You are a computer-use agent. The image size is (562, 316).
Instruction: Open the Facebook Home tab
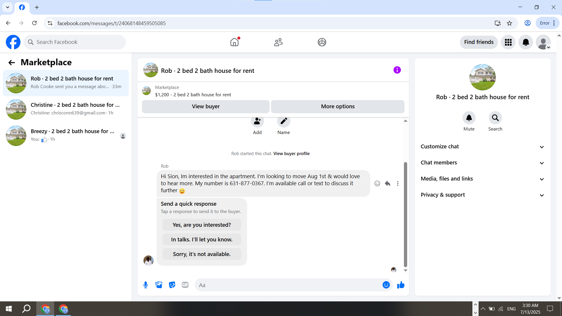tap(234, 42)
